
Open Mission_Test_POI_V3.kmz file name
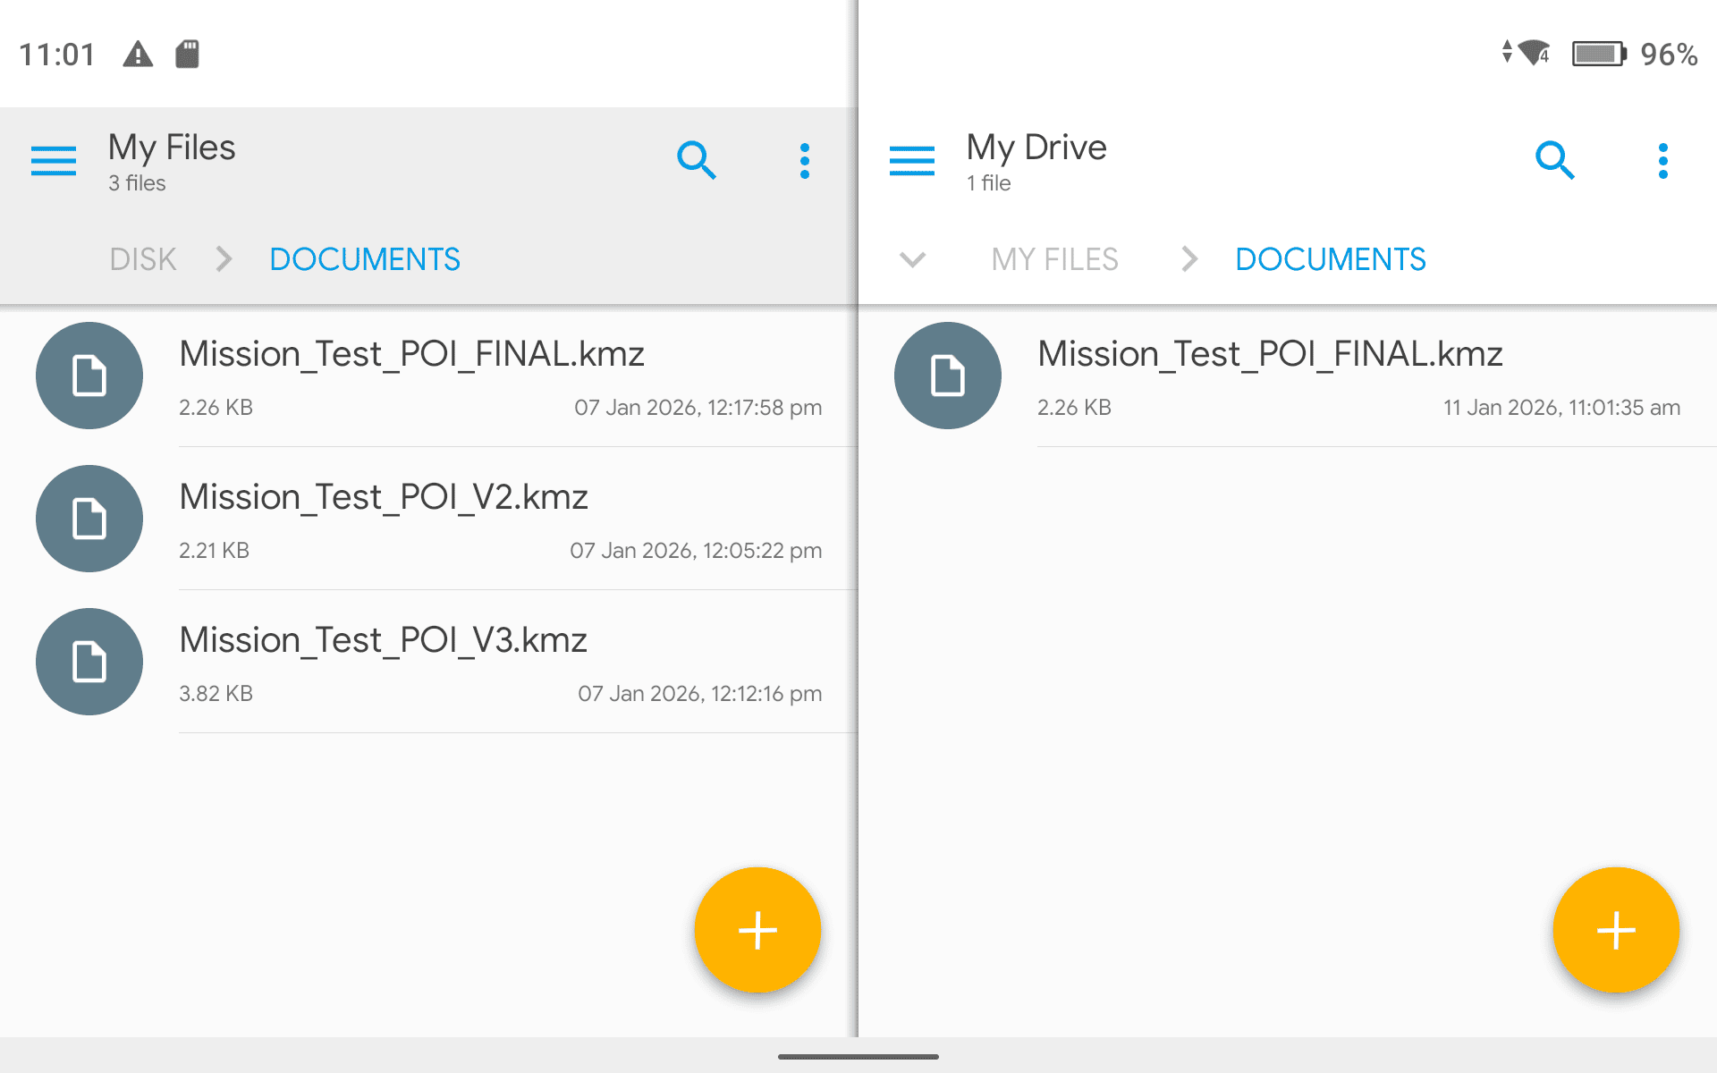(383, 640)
